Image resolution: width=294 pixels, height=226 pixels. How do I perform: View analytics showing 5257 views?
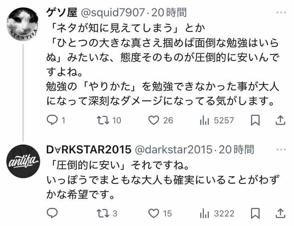(217, 120)
